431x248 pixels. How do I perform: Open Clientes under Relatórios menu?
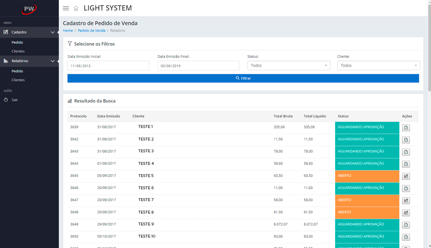point(18,80)
